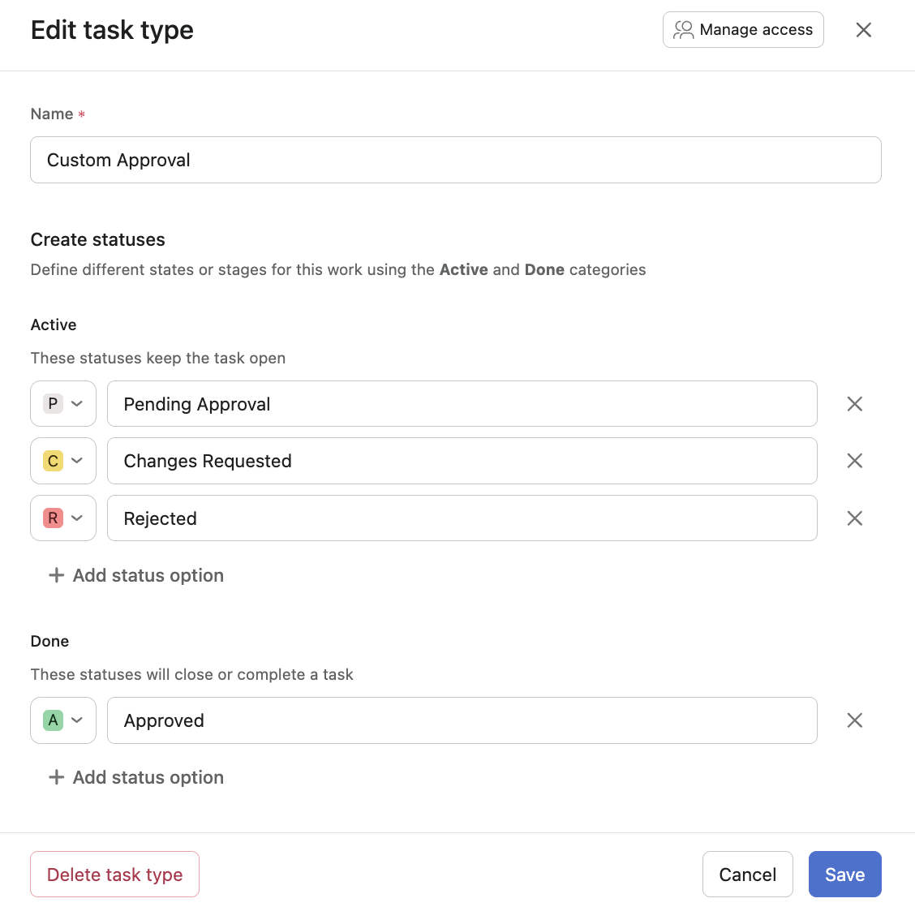Add status option under Active
Image resolution: width=915 pixels, height=907 pixels.
coord(136,575)
